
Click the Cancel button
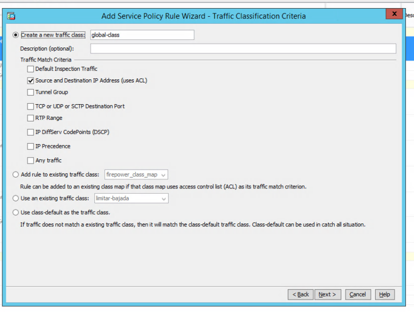(357, 294)
